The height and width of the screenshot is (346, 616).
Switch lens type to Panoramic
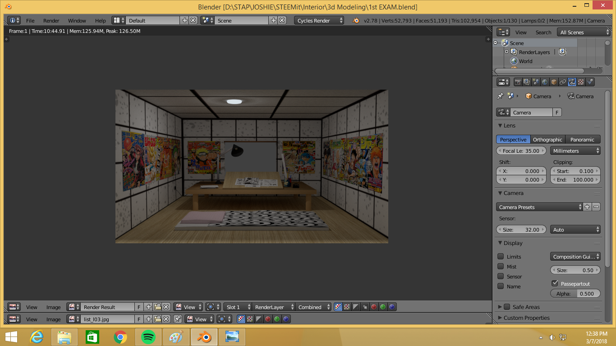point(582,139)
